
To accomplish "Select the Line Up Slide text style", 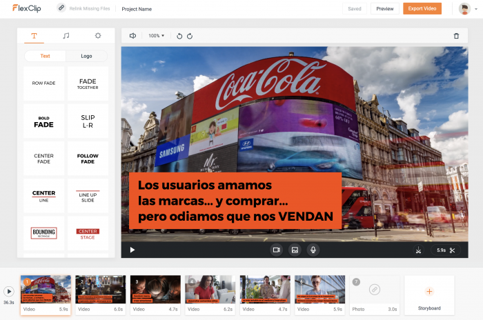I will coord(88,196).
